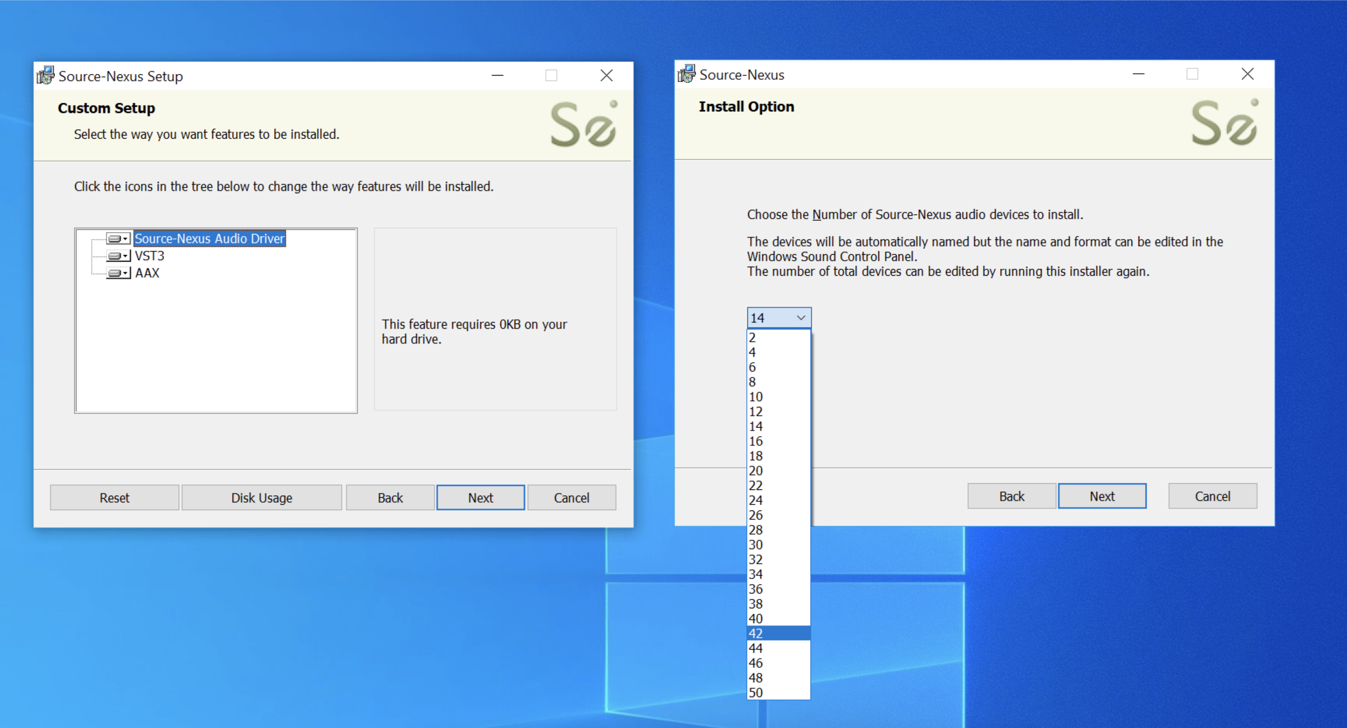Click Next in the Install Option window
The height and width of the screenshot is (728, 1347).
pos(1102,496)
